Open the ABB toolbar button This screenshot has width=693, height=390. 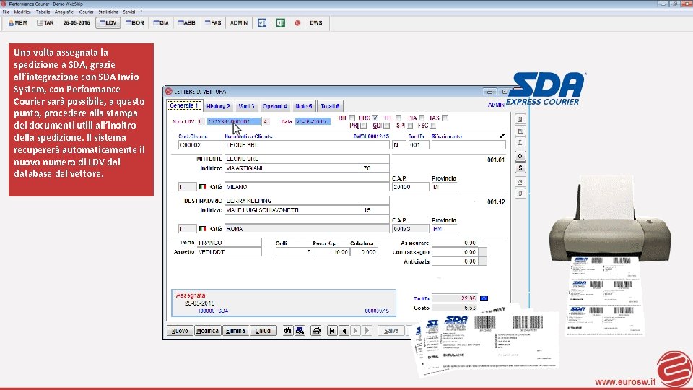coord(186,23)
